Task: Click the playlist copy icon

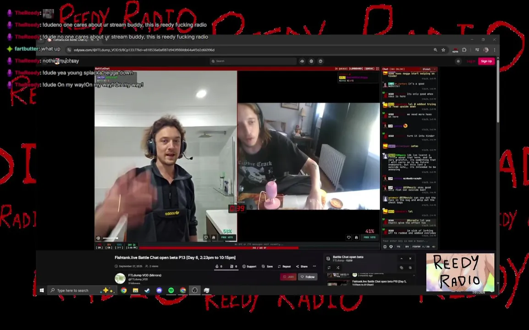Action: click(402, 268)
